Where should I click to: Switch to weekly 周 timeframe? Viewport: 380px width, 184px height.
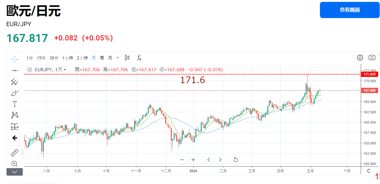(102, 58)
